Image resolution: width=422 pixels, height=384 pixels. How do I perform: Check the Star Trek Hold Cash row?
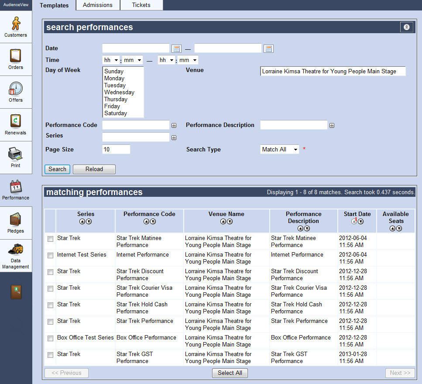coord(50,305)
